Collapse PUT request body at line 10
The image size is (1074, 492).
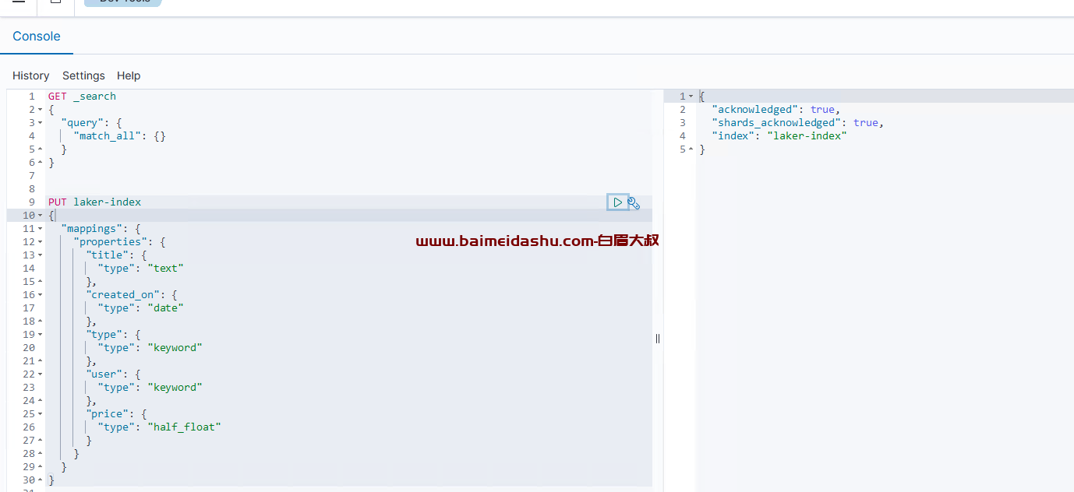pyautogui.click(x=41, y=216)
